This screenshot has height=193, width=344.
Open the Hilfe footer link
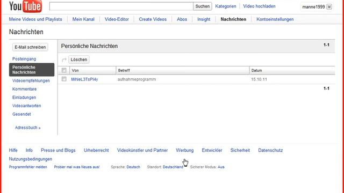click(13, 150)
